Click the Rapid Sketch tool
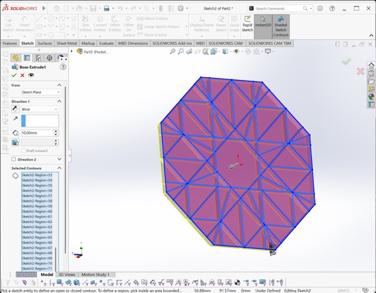The height and width of the screenshot is (293, 376). tap(247, 24)
